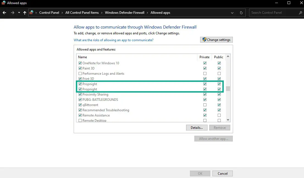
Task: Click the forward navigation arrow
Action: 13,13
